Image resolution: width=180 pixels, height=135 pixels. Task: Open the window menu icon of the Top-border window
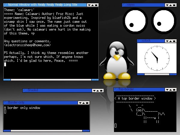(115, 89)
